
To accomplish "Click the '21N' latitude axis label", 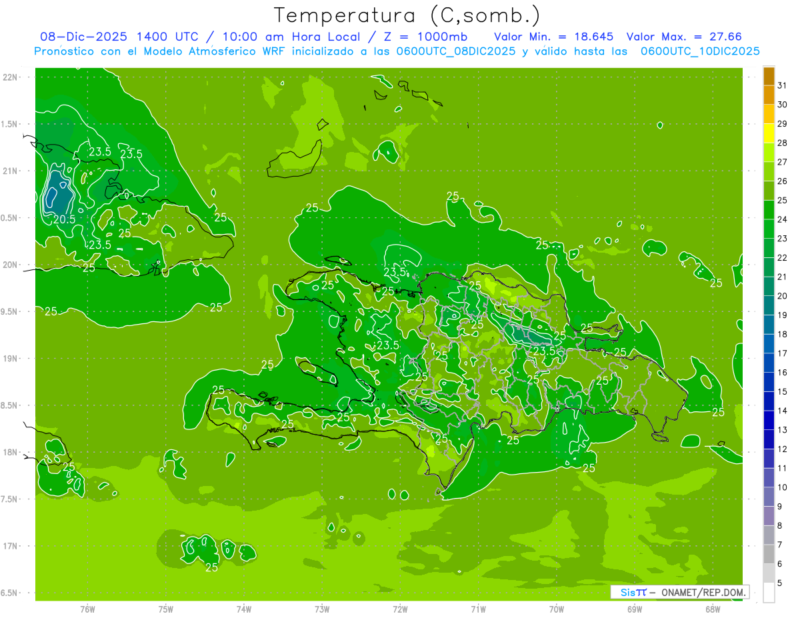I will pyautogui.click(x=10, y=171).
